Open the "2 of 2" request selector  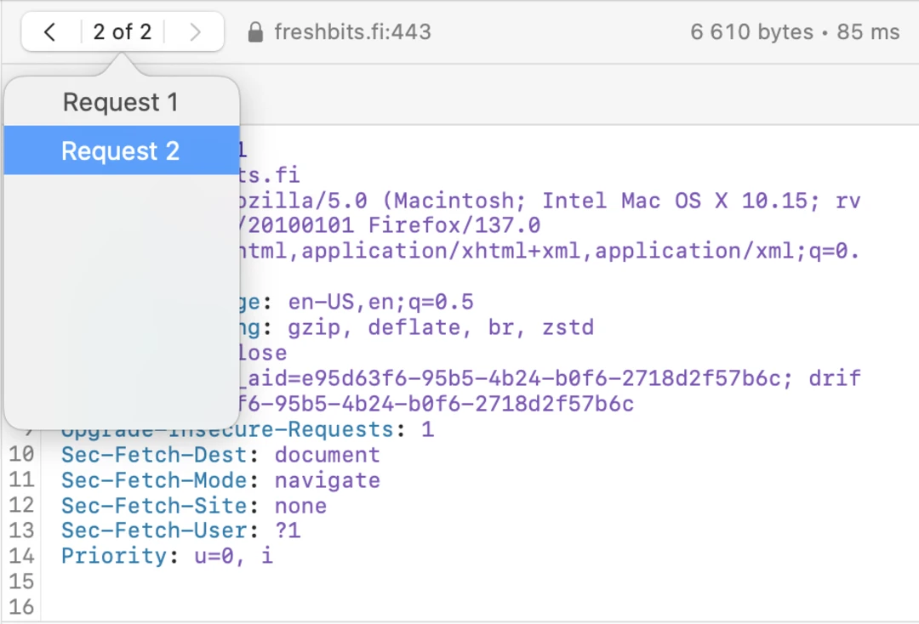tap(122, 32)
